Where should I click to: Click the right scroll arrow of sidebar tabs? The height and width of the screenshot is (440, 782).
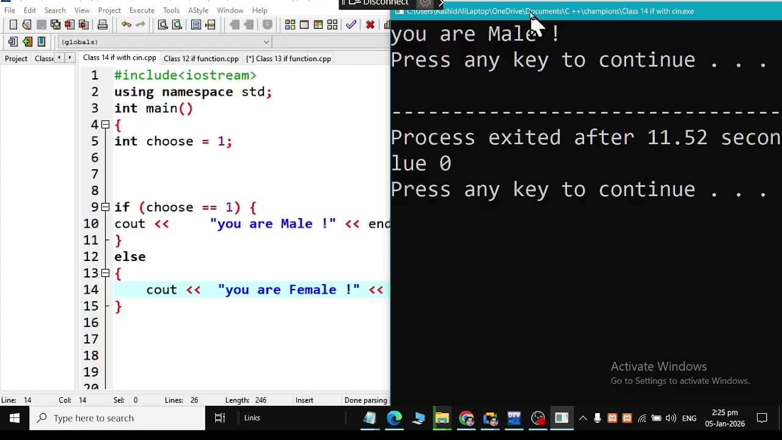(70, 58)
